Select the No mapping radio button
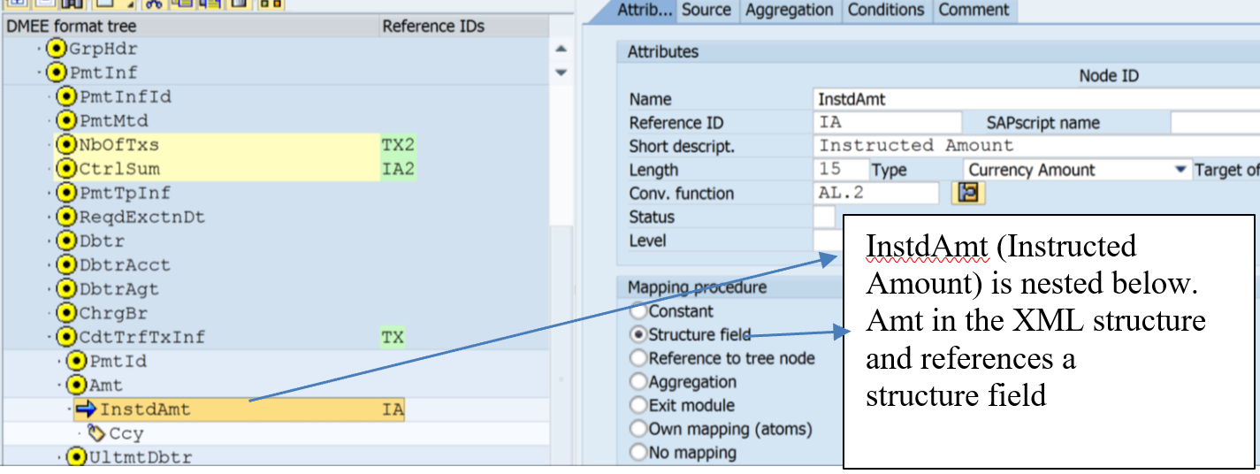Viewport: 1260px width, 474px height. 638,453
